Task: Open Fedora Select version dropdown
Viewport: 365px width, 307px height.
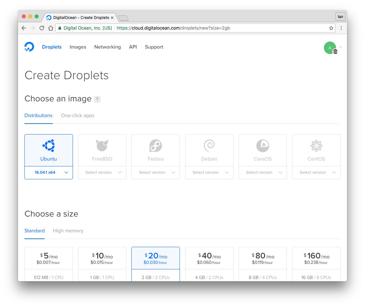Action: tap(156, 172)
